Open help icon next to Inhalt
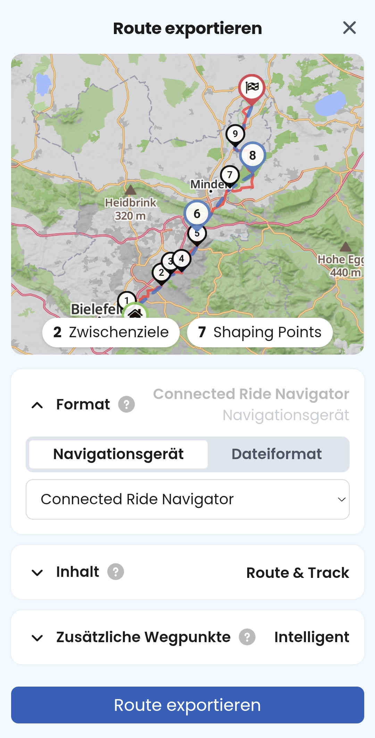Viewport: 375px width, 738px height. click(x=116, y=572)
